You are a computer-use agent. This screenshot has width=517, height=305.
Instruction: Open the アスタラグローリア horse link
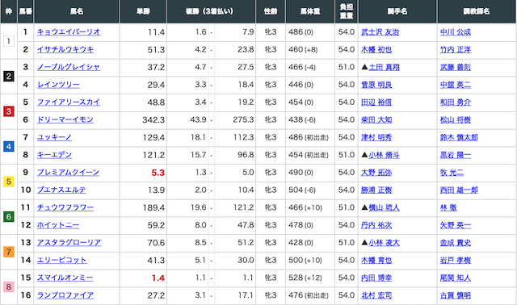[x=69, y=243]
